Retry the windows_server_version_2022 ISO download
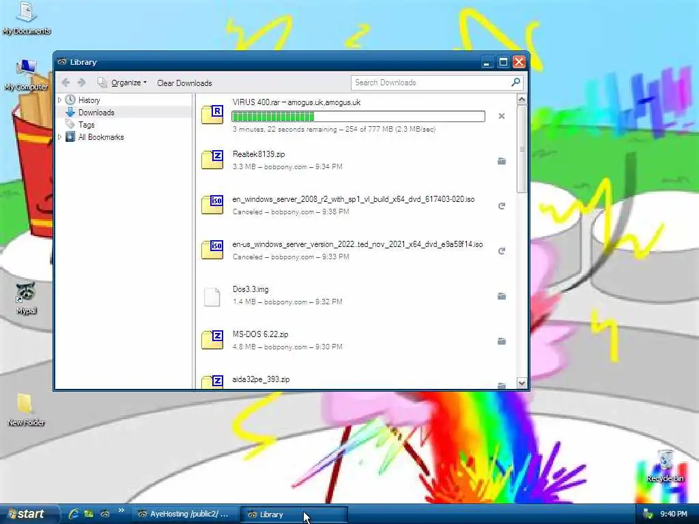 [502, 251]
